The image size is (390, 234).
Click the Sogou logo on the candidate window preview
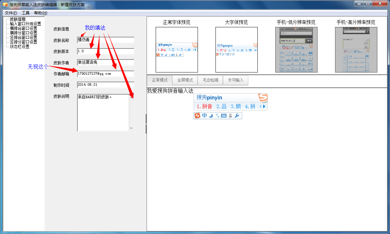coord(263,97)
